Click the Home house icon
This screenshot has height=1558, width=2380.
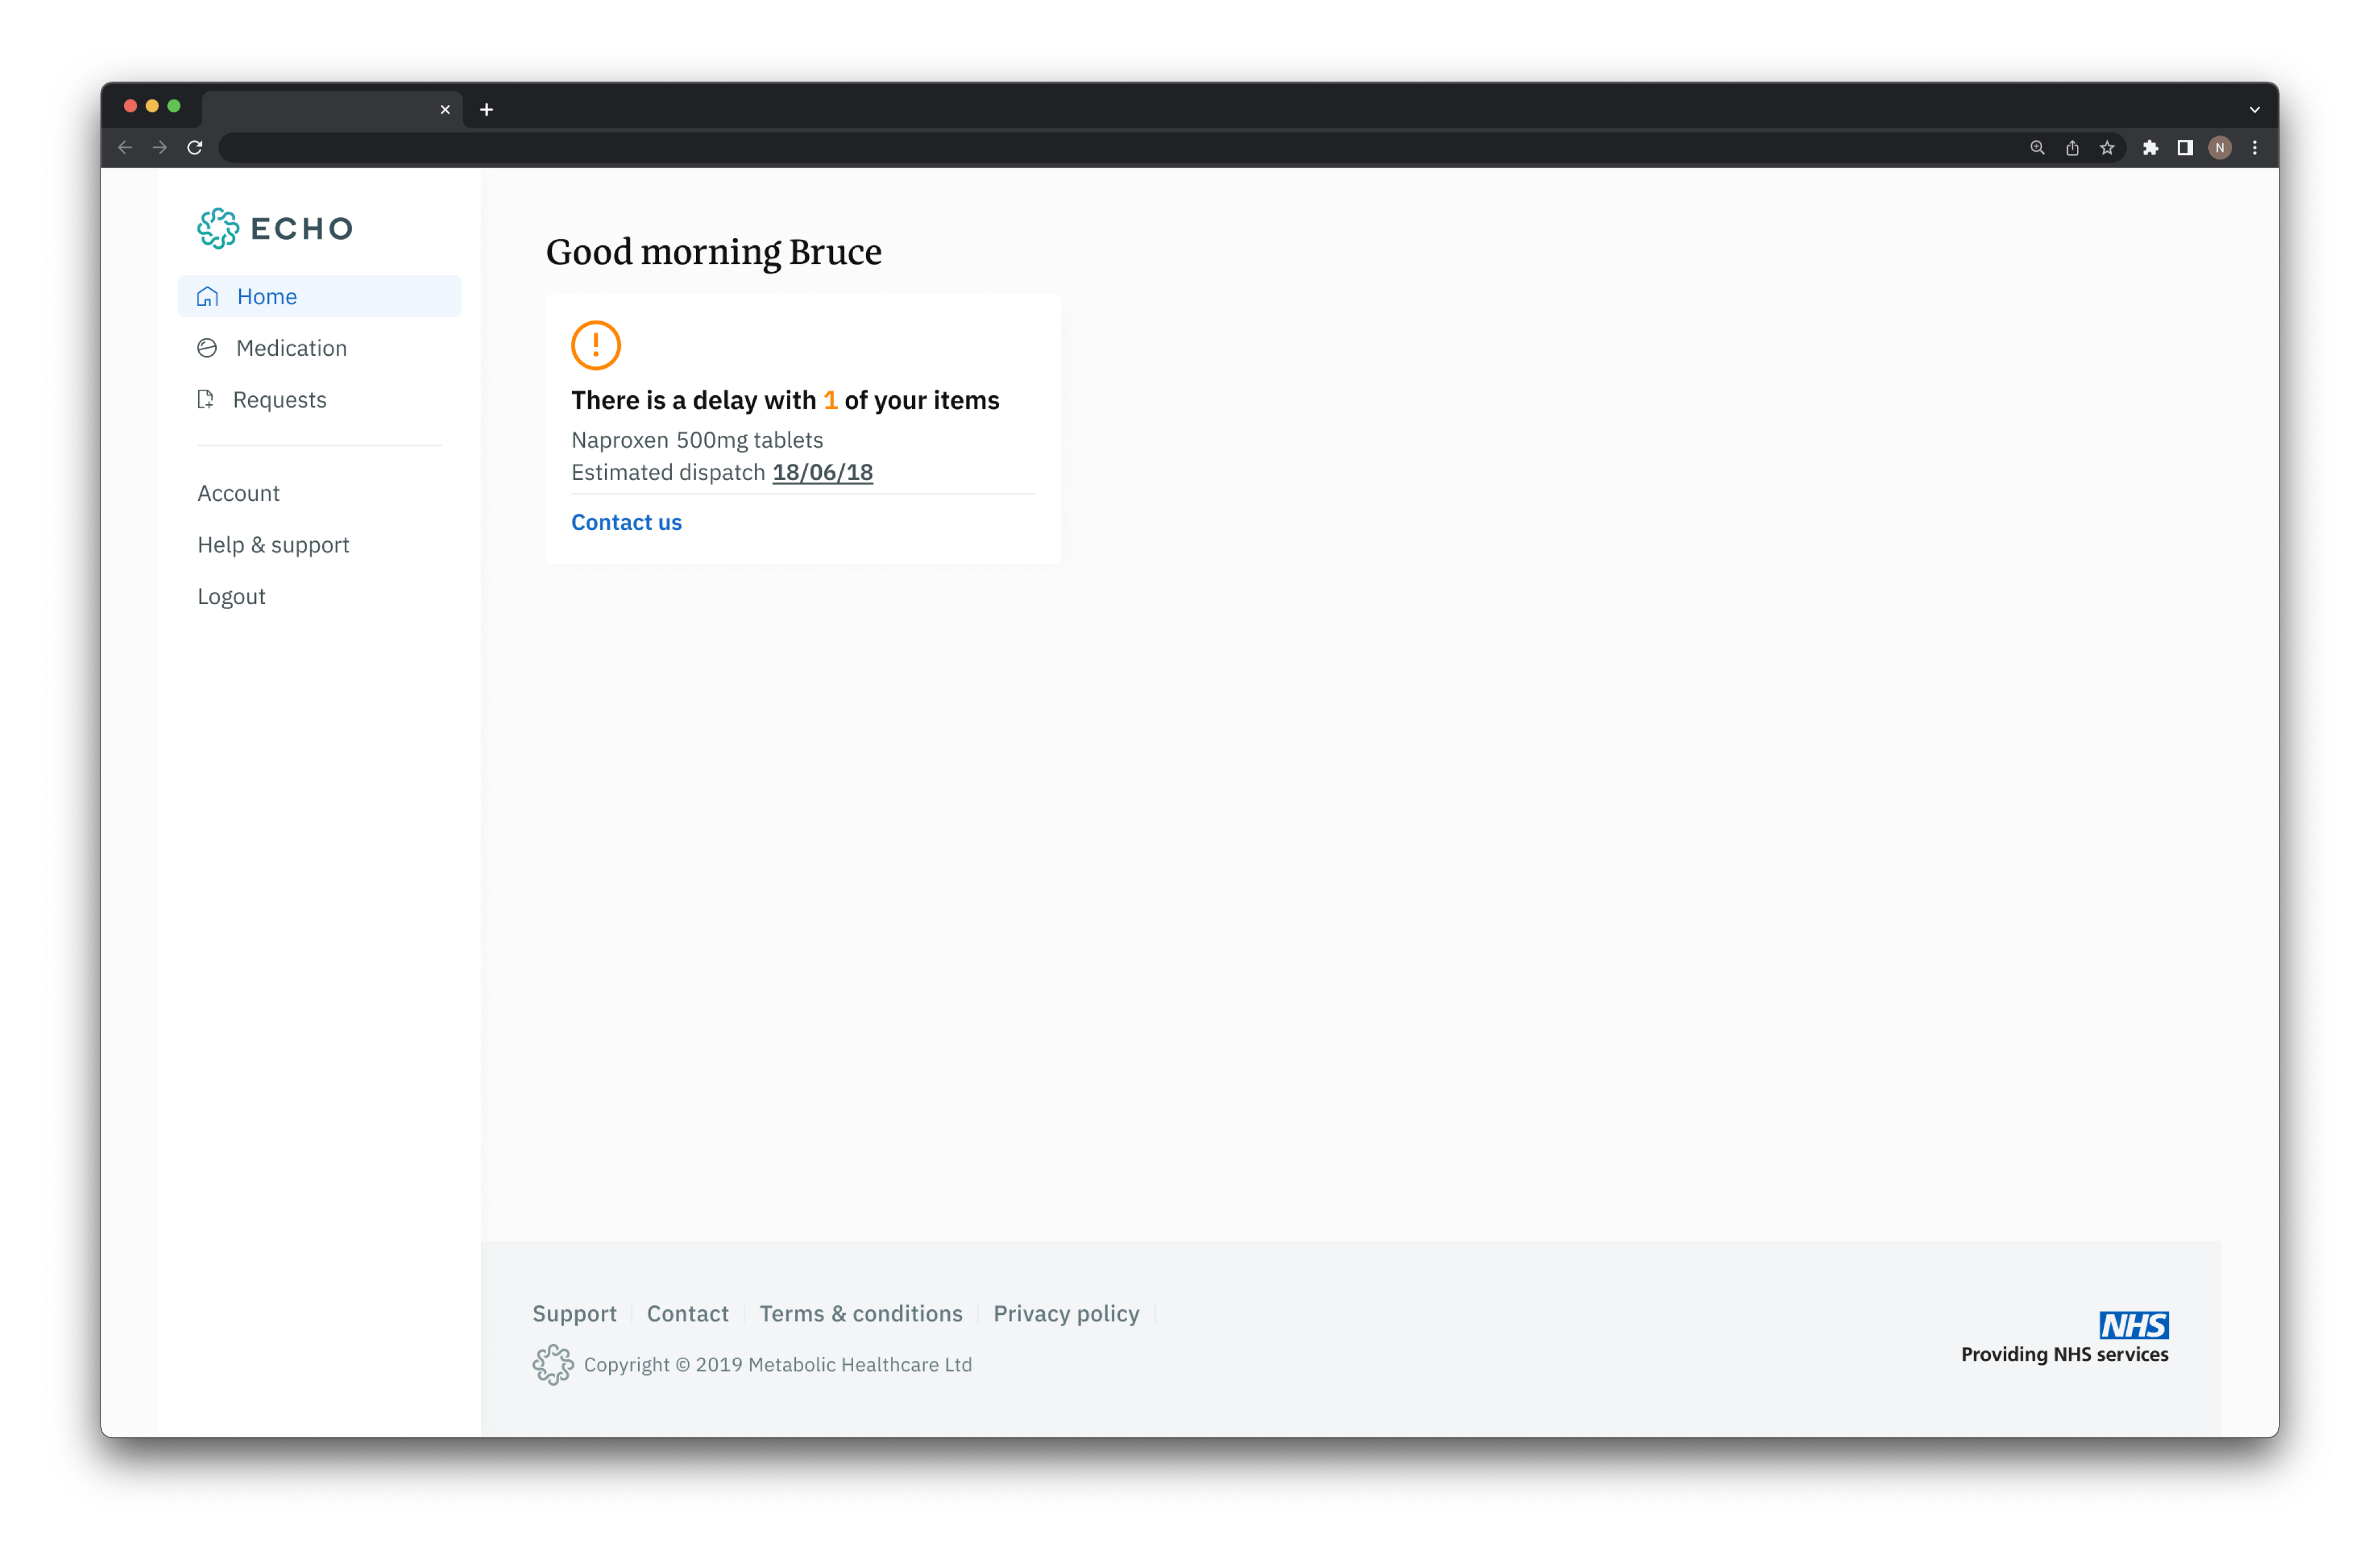click(x=208, y=297)
